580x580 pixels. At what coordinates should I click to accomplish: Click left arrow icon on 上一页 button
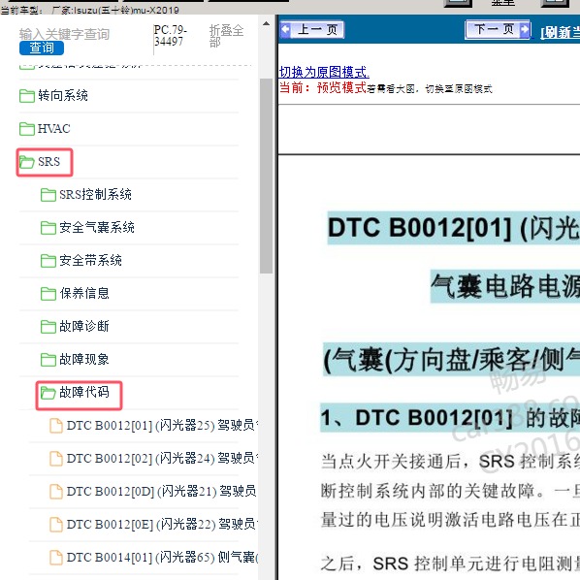286,30
